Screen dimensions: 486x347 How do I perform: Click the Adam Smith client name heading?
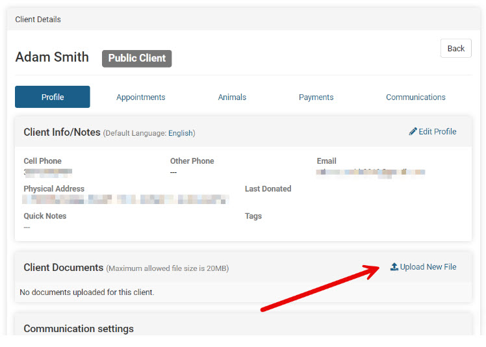[x=52, y=57]
